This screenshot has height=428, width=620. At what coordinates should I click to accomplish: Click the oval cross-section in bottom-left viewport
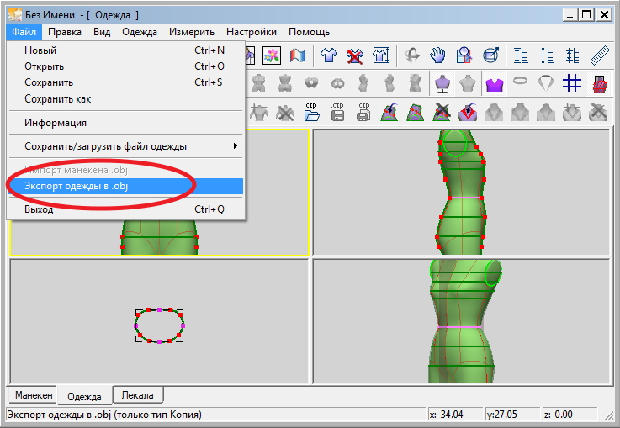tap(159, 325)
